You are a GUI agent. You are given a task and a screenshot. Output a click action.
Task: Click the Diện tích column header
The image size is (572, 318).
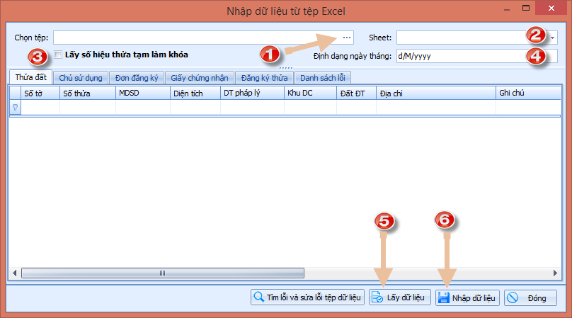click(x=188, y=92)
